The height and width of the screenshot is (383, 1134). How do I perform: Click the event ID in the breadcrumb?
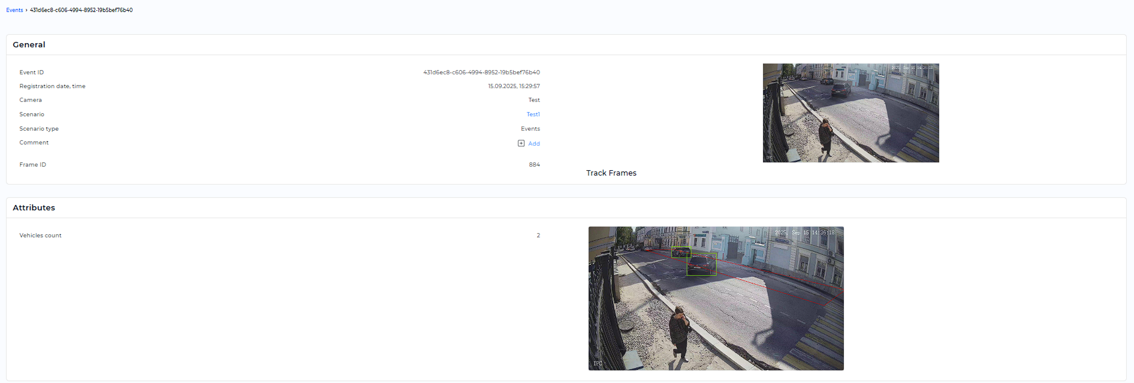81,10
